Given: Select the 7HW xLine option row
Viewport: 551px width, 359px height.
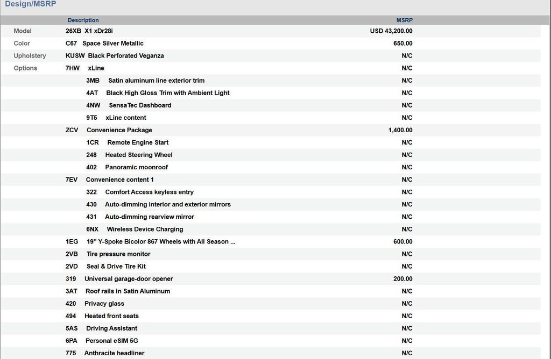Looking at the screenshot, I should [x=96, y=68].
